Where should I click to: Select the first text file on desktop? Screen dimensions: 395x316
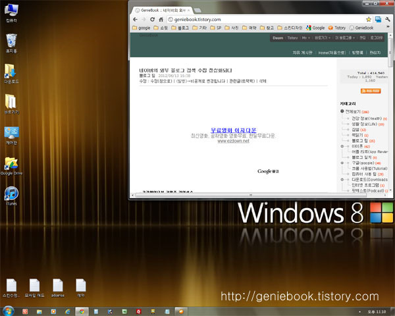pos(11,288)
